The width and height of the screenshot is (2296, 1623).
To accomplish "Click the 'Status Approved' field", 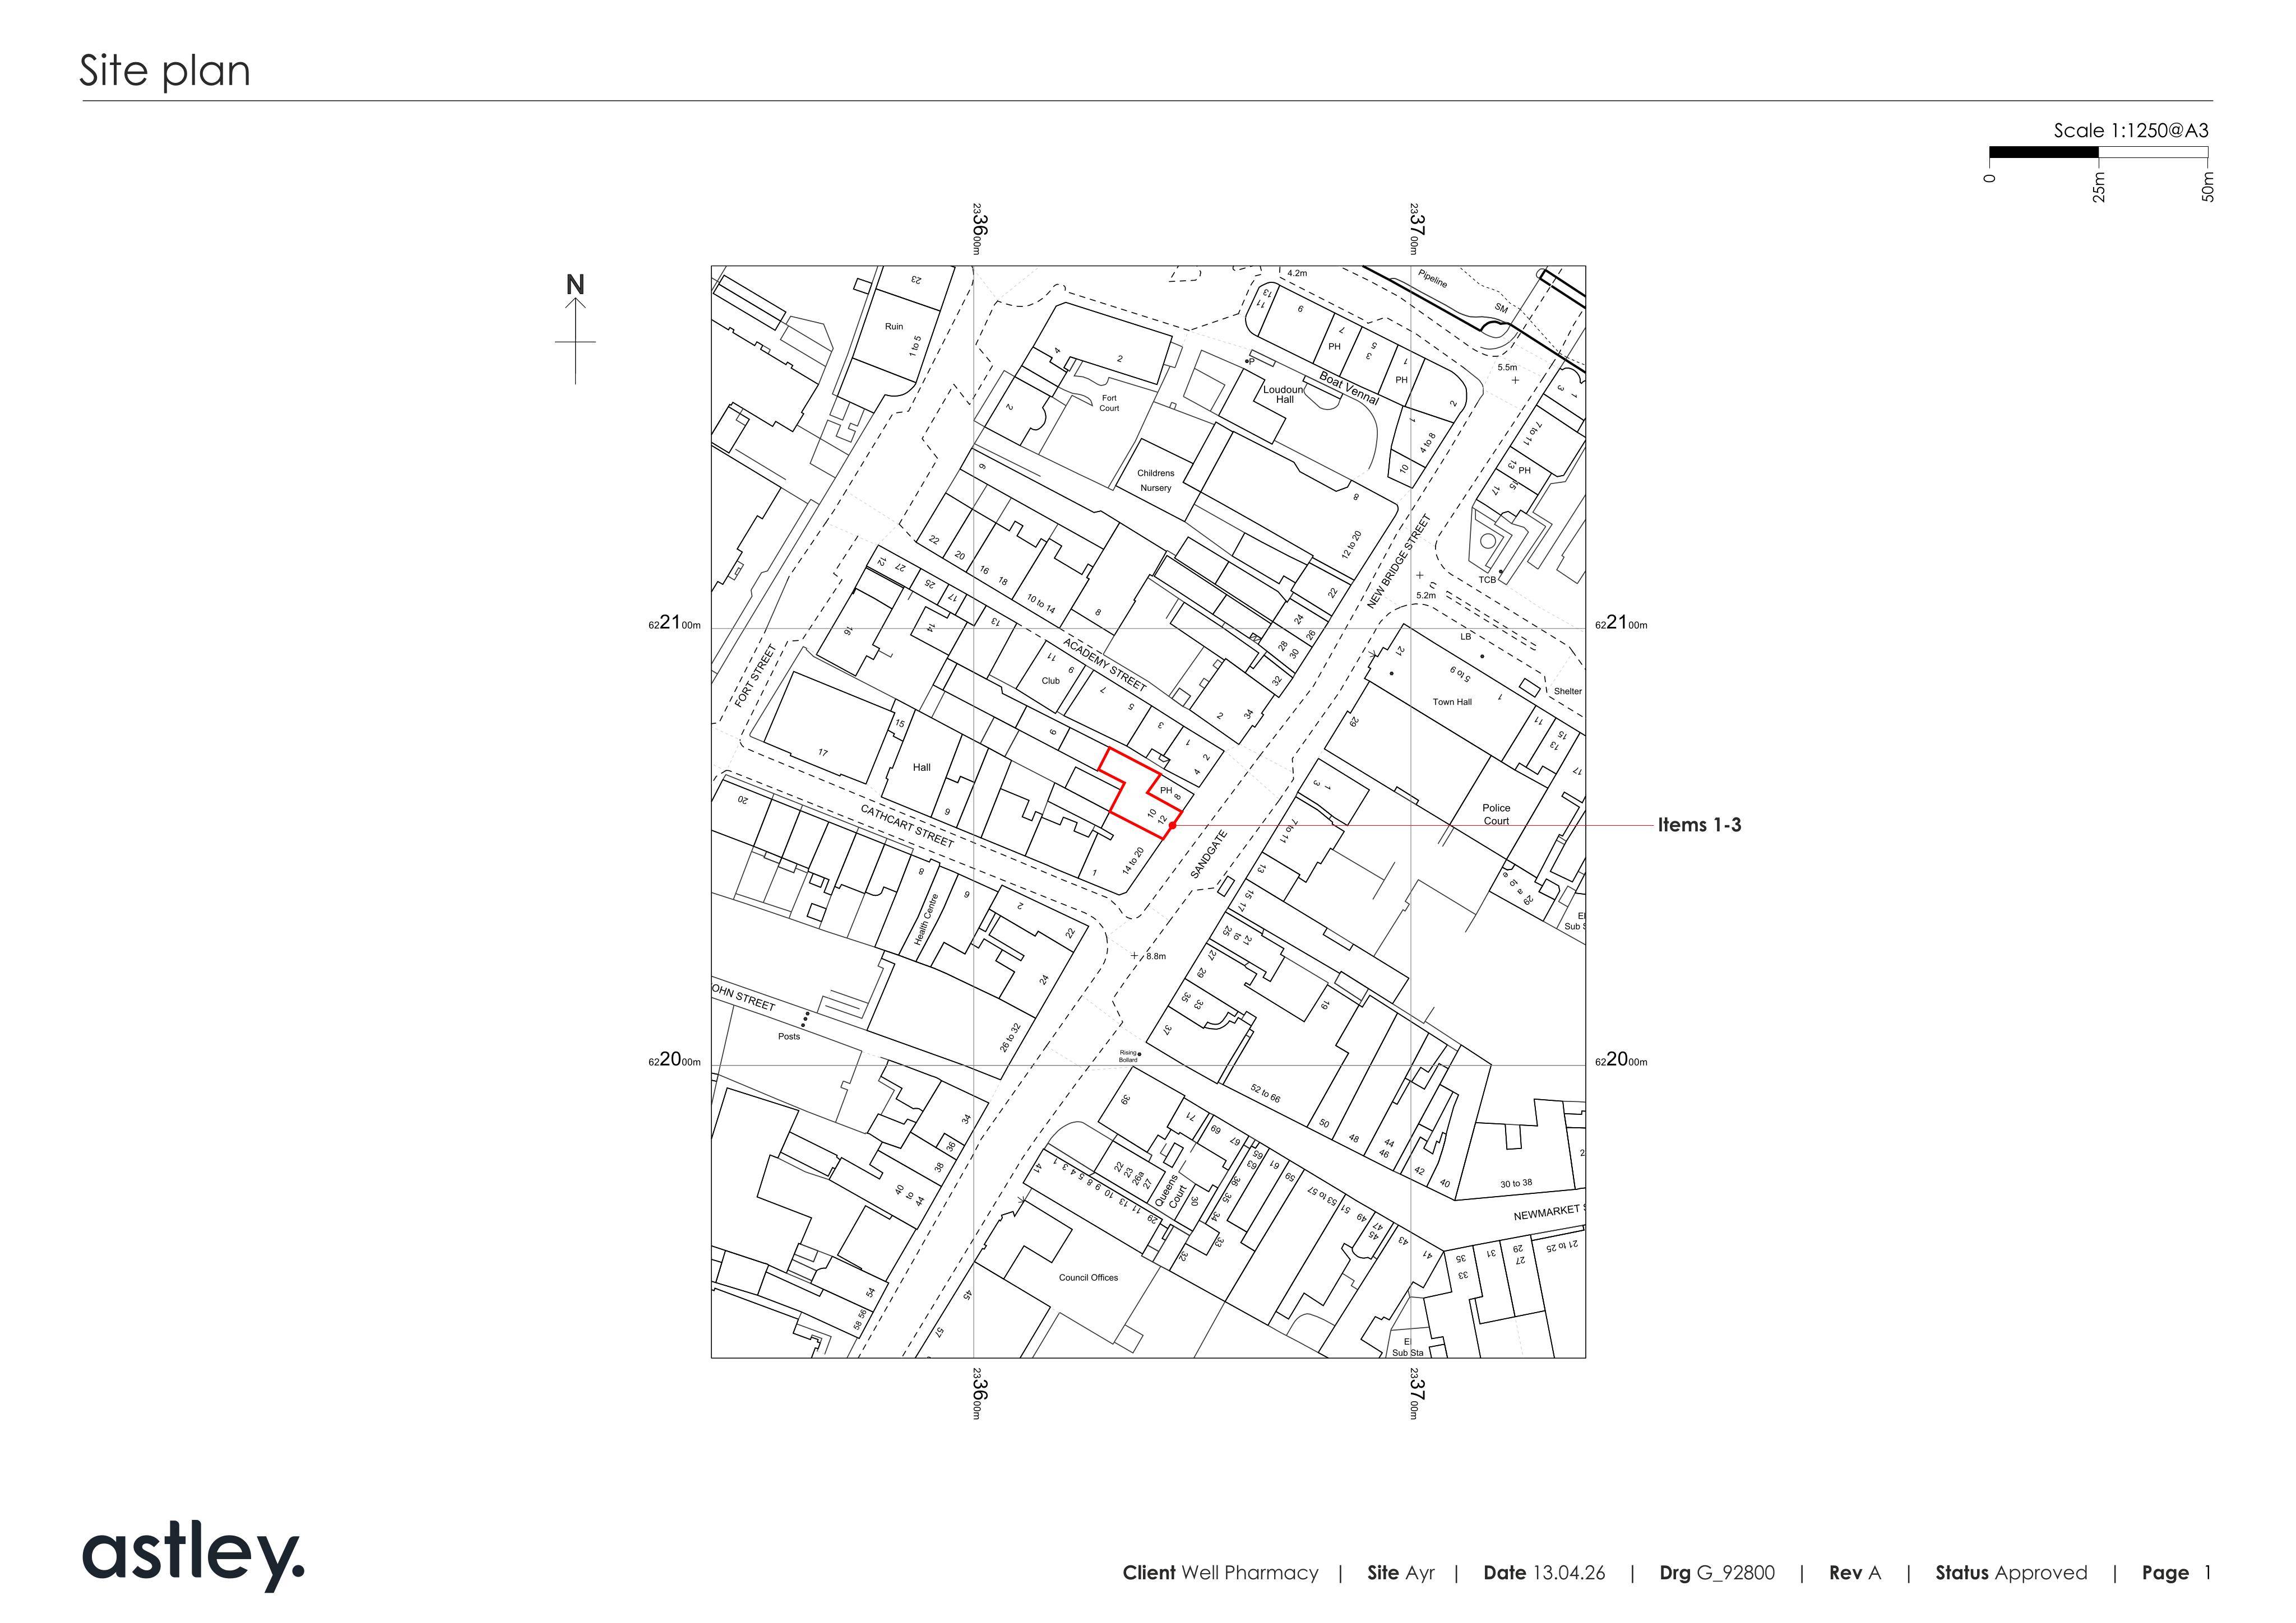I will point(2011,1573).
